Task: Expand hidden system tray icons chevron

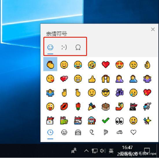Action: tap(86, 150)
